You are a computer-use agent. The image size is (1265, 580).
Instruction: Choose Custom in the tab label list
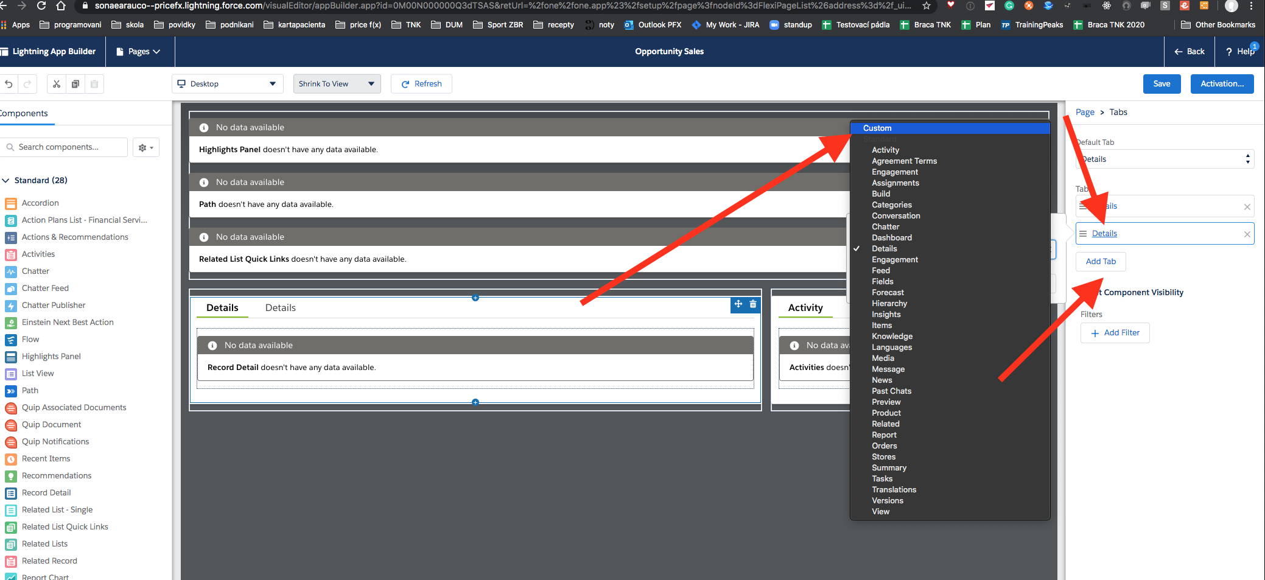pyautogui.click(x=877, y=128)
